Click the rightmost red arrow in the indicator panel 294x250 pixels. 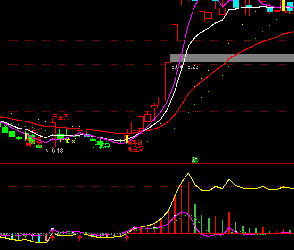tap(126, 238)
